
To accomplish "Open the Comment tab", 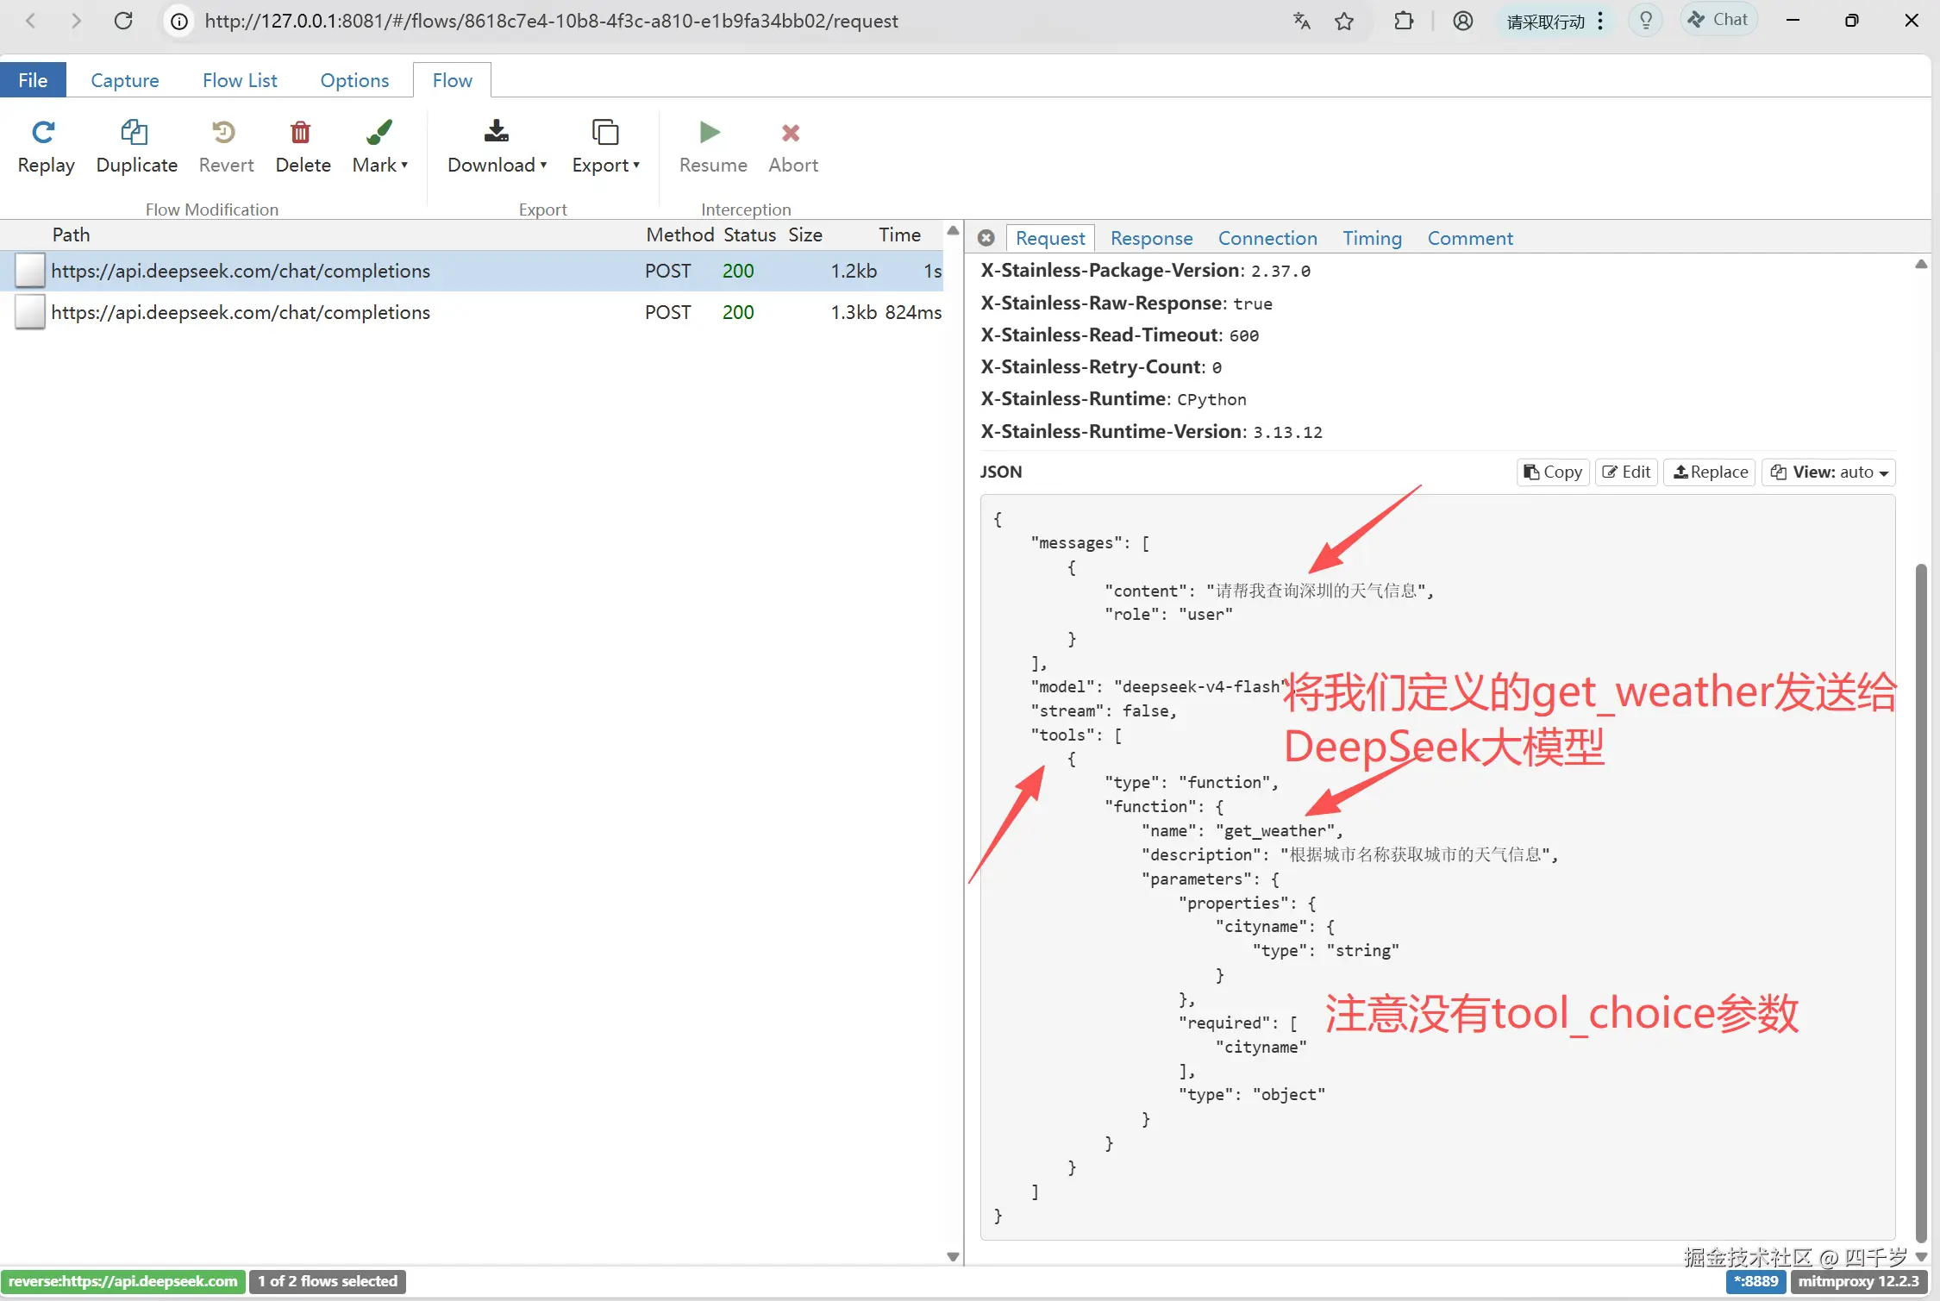I will [1470, 238].
